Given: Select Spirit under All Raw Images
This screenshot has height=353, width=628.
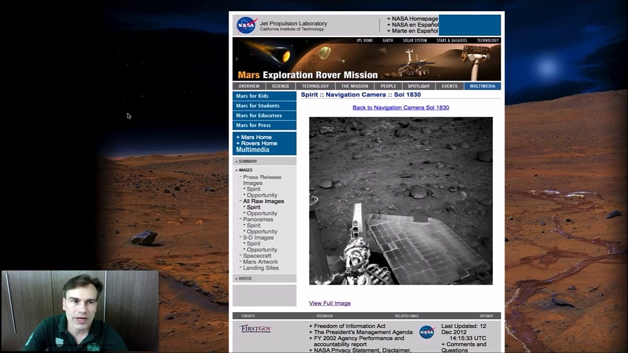Looking at the screenshot, I should pos(254,207).
